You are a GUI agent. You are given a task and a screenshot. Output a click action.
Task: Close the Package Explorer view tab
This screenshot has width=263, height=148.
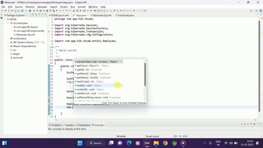(27, 15)
